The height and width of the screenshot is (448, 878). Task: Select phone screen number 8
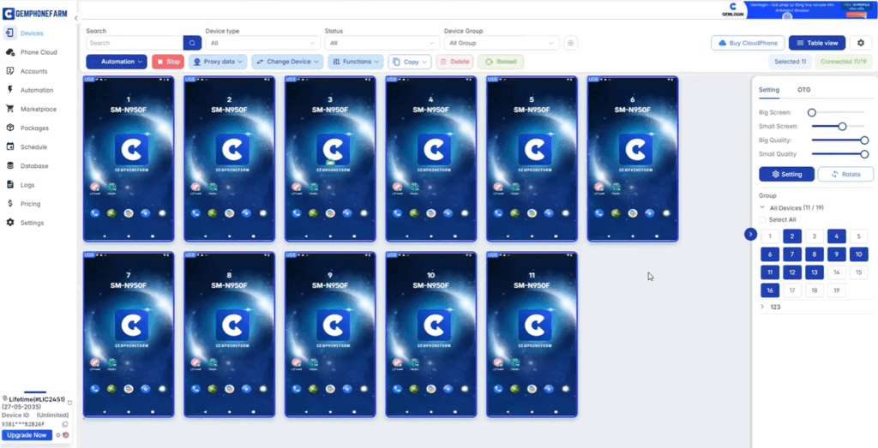tap(230, 334)
